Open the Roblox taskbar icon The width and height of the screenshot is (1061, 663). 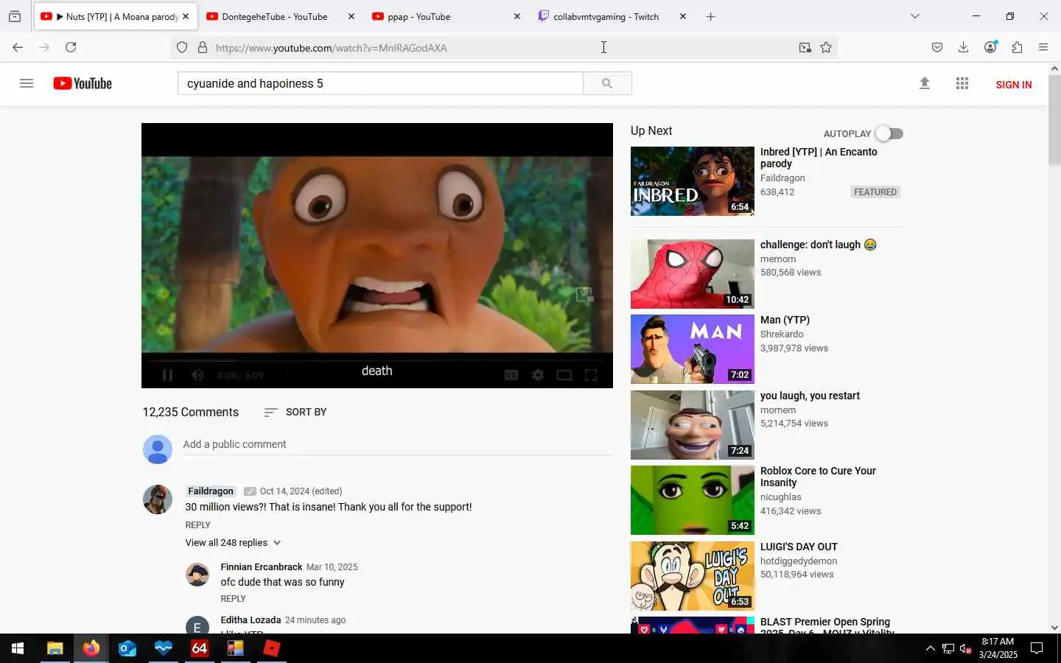tap(272, 648)
